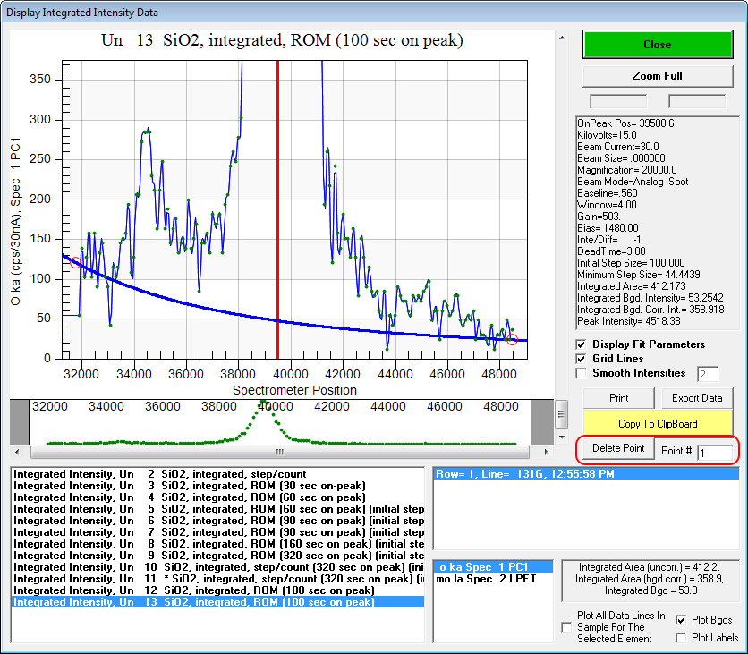This screenshot has height=654, width=748.
Task: Enable Smooth Intensities checkbox
Action: (582, 373)
